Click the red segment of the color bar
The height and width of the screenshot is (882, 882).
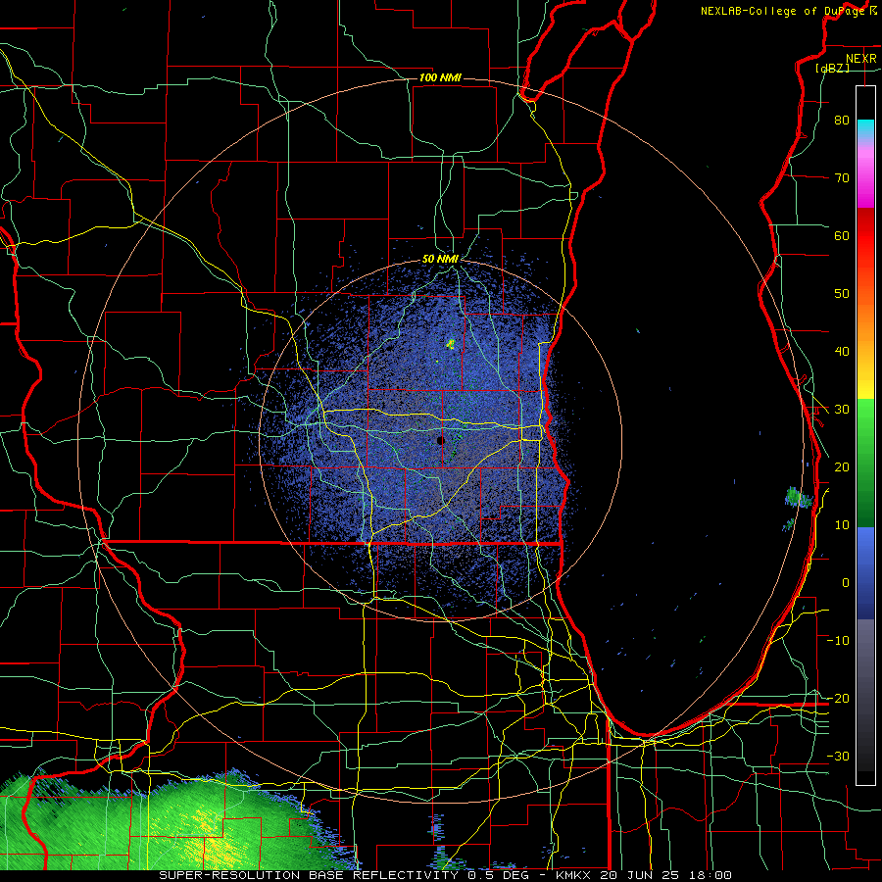point(865,237)
